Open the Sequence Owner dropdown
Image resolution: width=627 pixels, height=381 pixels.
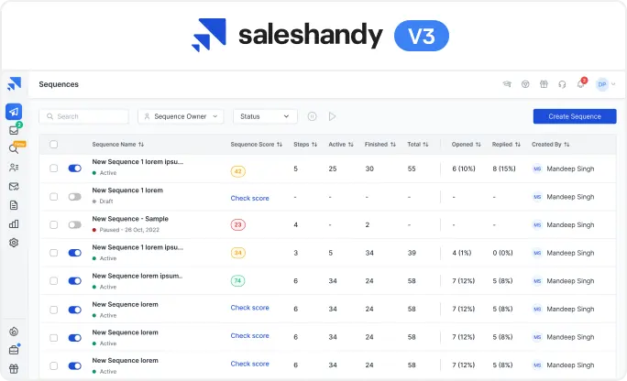[x=181, y=116]
